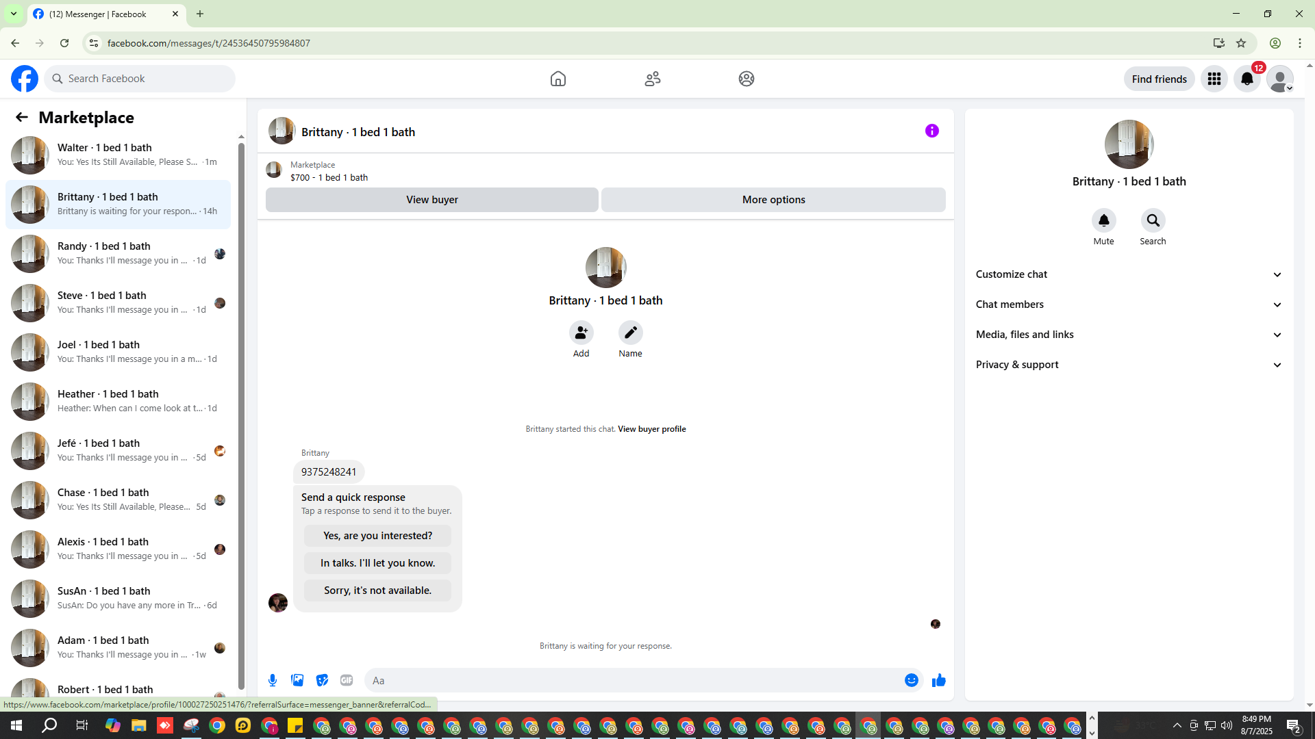Open Heather's 1 bed 1 bath chat

(x=118, y=402)
